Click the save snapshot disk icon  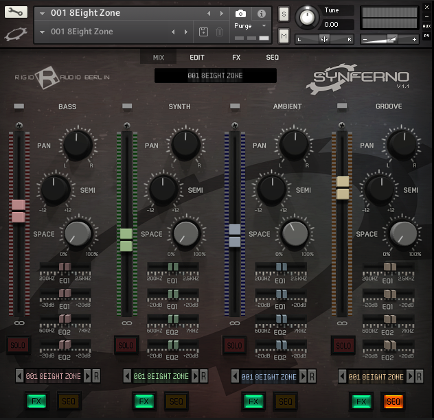203,32
